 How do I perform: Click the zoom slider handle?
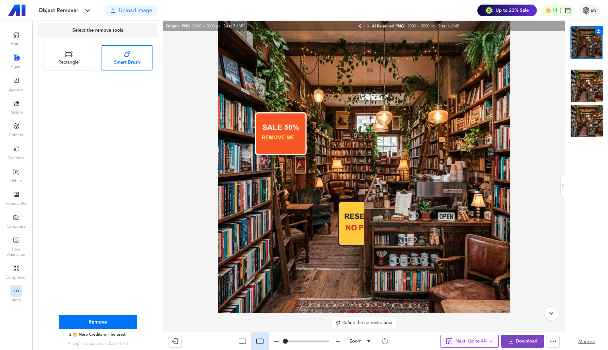(285, 341)
